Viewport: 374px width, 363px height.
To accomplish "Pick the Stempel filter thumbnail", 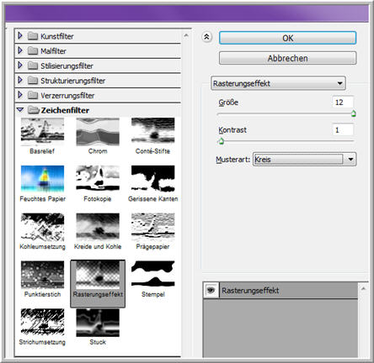I will 153,275.
